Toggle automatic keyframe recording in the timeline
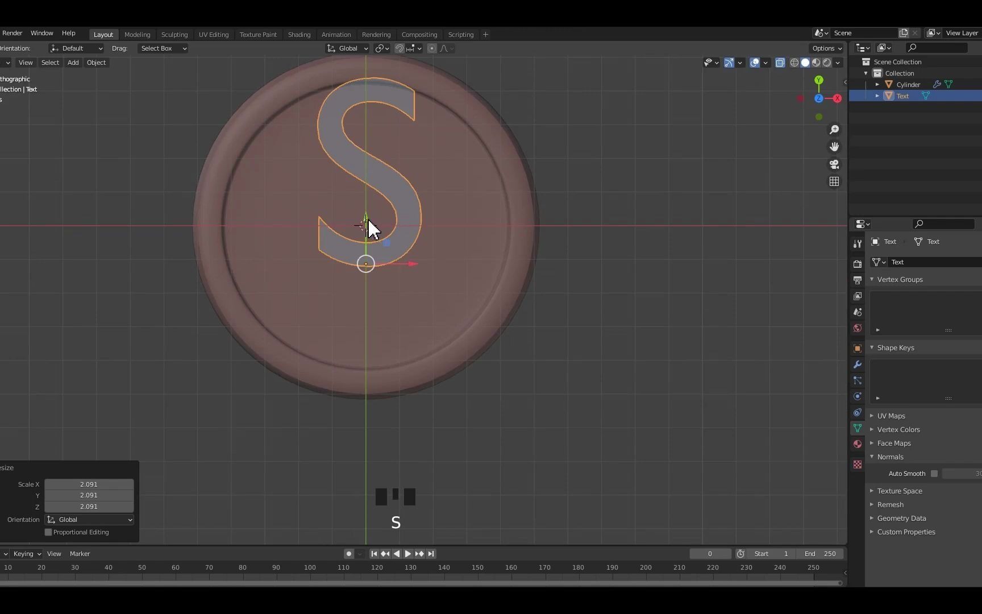Viewport: 982px width, 614px height. click(348, 554)
